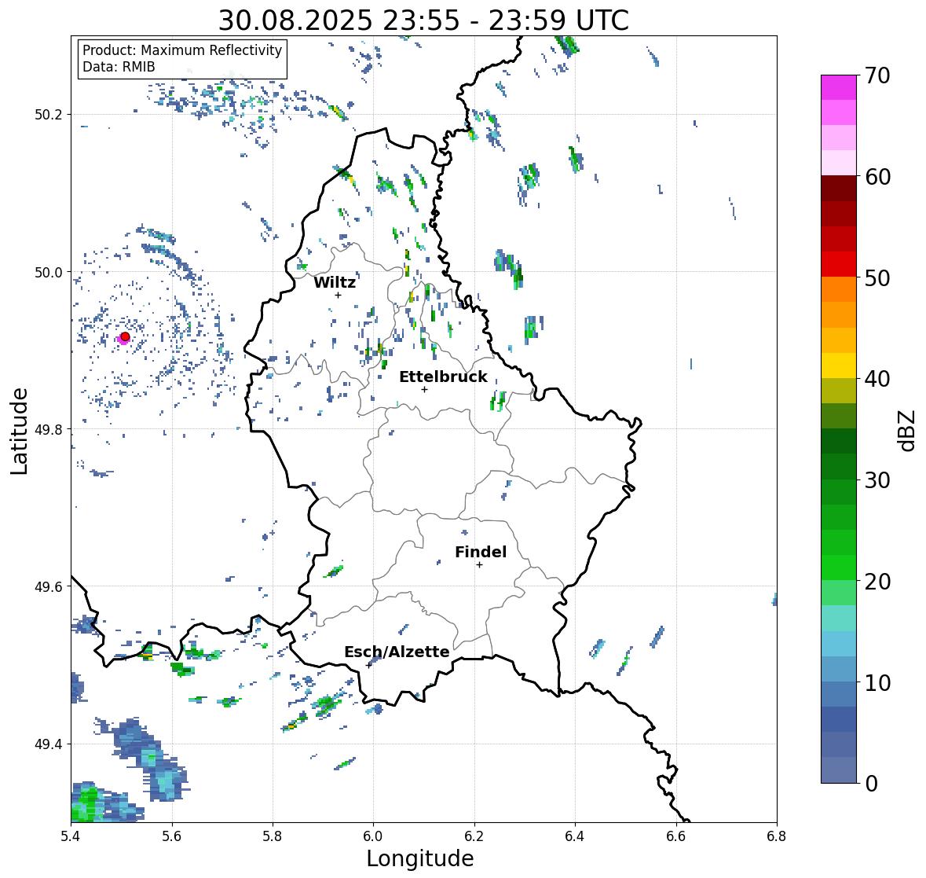Click the colorbar 50 tick label
This screenshot has width=926, height=878.
(877, 277)
